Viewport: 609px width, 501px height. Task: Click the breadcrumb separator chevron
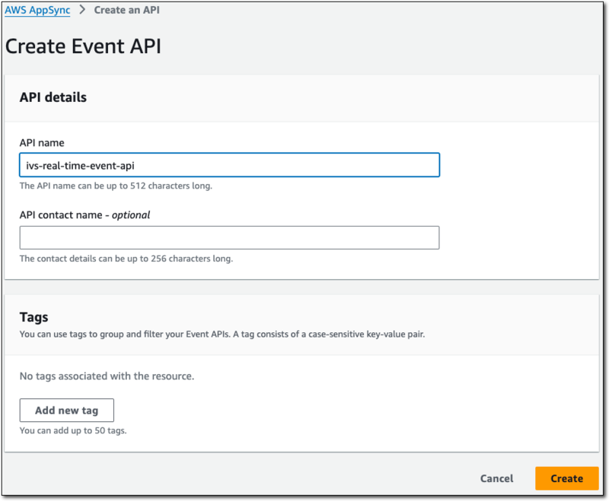coord(83,10)
